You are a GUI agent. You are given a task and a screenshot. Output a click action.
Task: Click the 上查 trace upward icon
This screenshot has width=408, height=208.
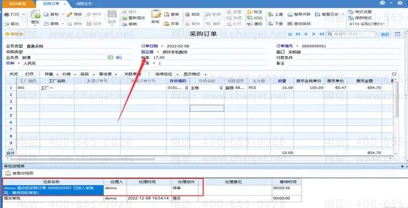270,15
